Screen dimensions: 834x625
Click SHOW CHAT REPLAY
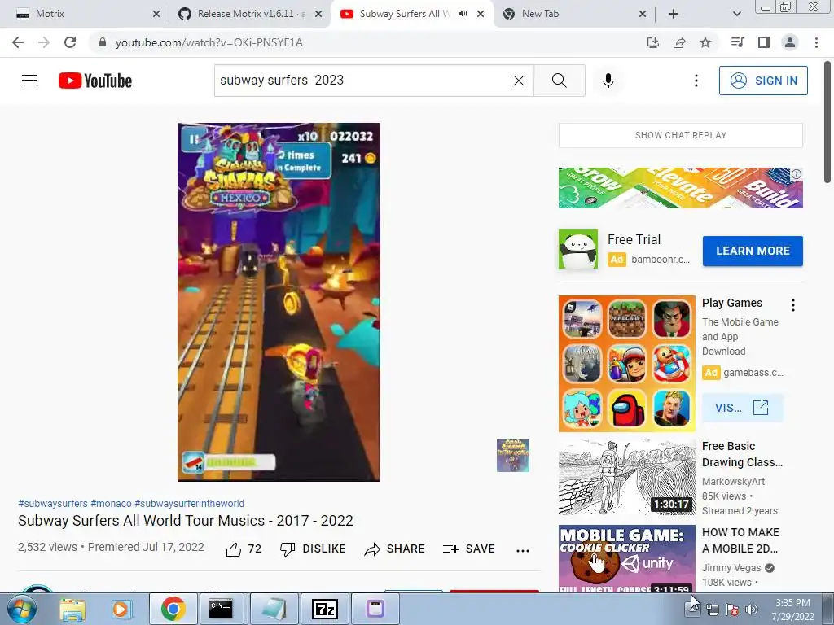680,135
